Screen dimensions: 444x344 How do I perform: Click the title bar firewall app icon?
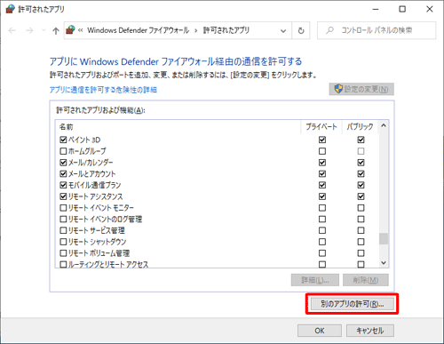11,9
